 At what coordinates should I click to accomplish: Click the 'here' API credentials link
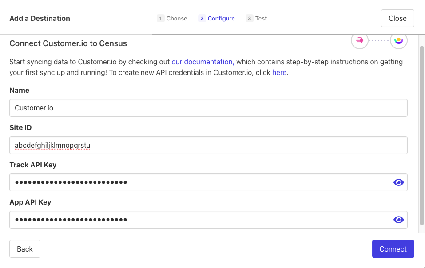pyautogui.click(x=279, y=72)
